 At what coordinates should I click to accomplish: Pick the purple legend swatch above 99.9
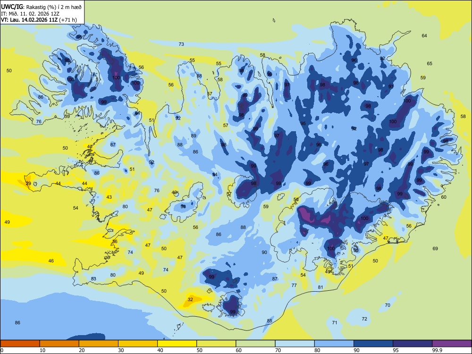point(452,344)
